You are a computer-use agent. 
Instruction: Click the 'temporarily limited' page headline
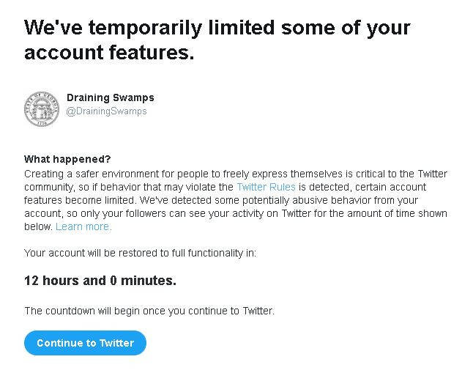(x=217, y=28)
